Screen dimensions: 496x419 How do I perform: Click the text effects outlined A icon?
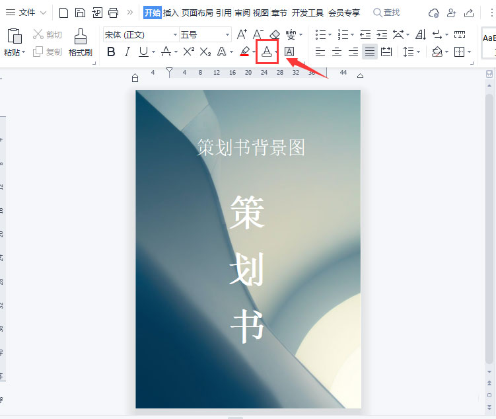click(x=222, y=52)
